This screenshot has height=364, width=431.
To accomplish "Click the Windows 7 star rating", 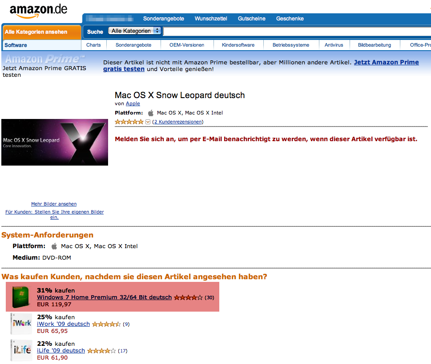I will (x=188, y=297).
